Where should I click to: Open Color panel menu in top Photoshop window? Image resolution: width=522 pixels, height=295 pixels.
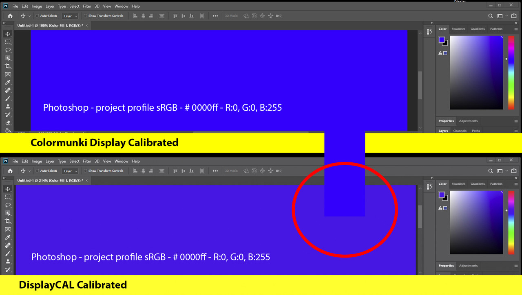coord(516,29)
